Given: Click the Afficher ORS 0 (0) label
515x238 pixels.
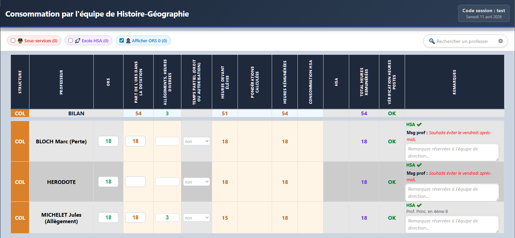Looking at the screenshot, I should pyautogui.click(x=149, y=41).
